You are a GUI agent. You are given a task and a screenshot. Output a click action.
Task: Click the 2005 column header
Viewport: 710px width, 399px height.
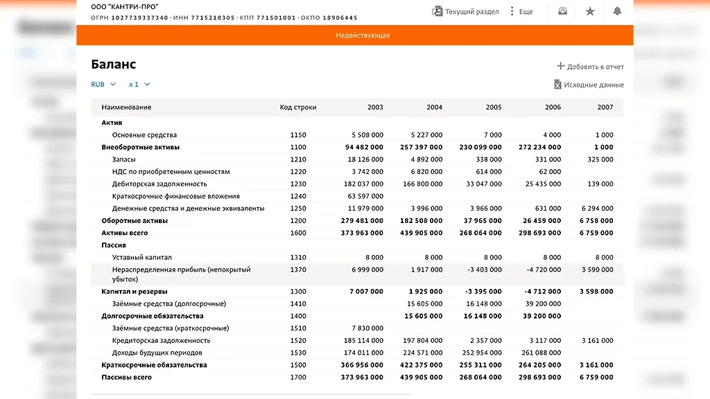click(493, 107)
